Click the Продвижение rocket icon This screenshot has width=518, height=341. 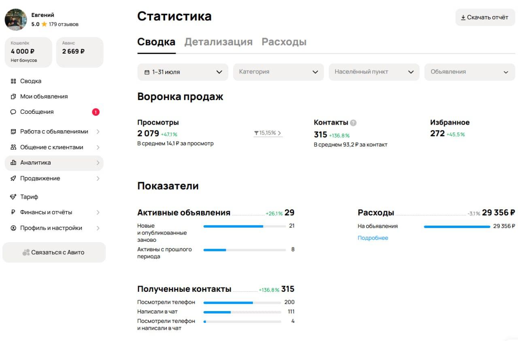click(13, 178)
